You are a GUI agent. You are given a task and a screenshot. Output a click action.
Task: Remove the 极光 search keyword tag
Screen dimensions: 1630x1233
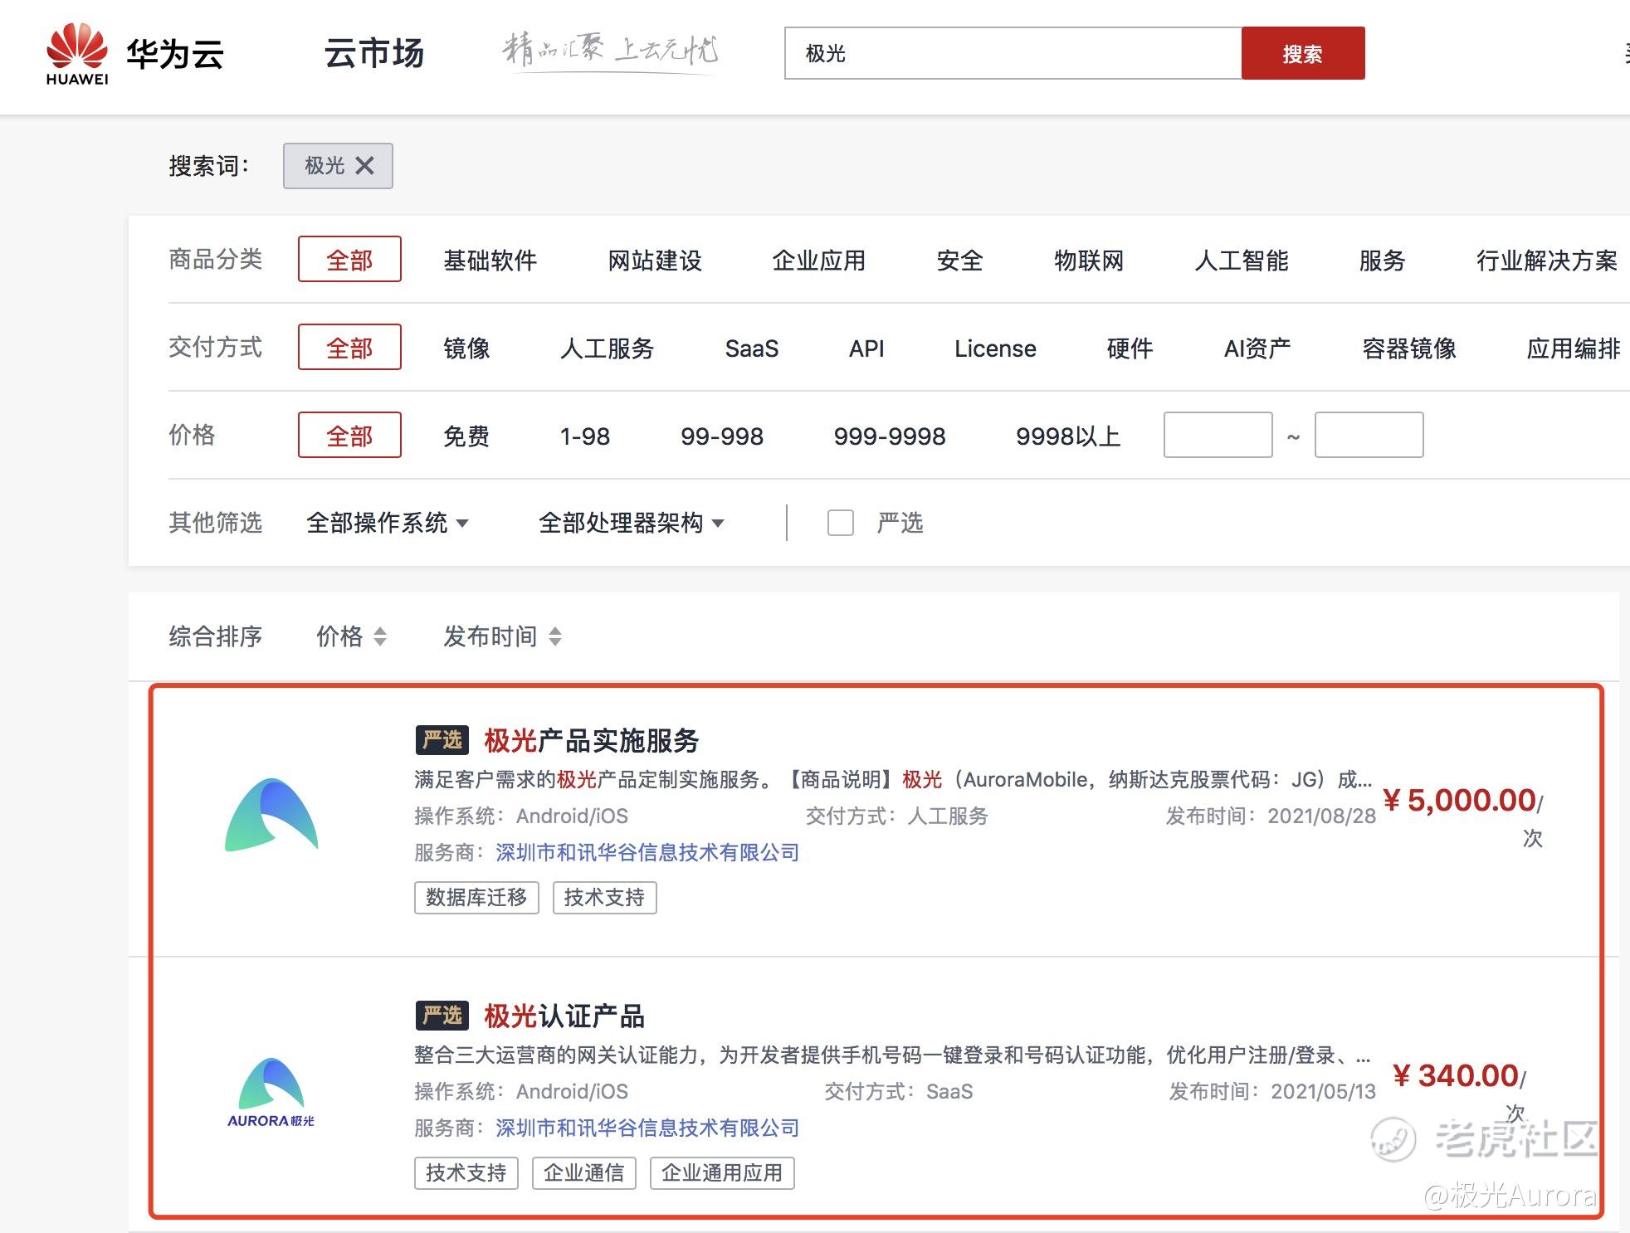pos(364,166)
